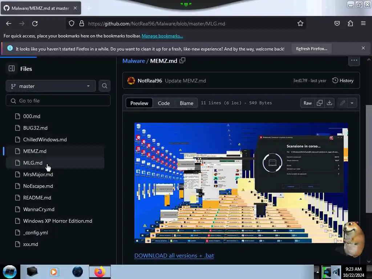This screenshot has height=279, width=372.
Task: Click the 3ed17ff commit hash
Action: point(300,81)
